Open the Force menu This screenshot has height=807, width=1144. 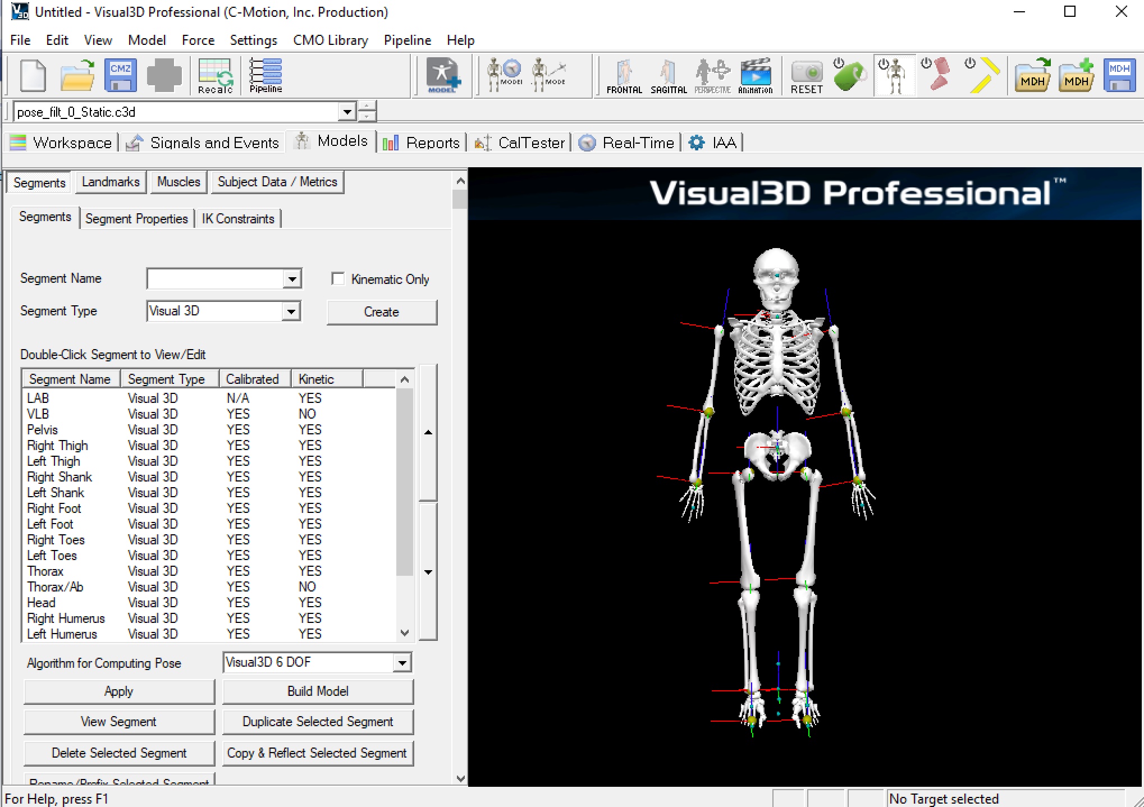point(198,40)
